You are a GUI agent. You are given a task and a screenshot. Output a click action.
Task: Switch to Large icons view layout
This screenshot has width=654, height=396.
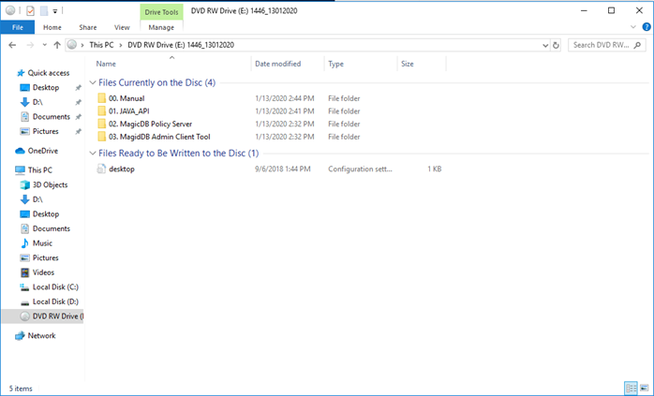coord(645,389)
